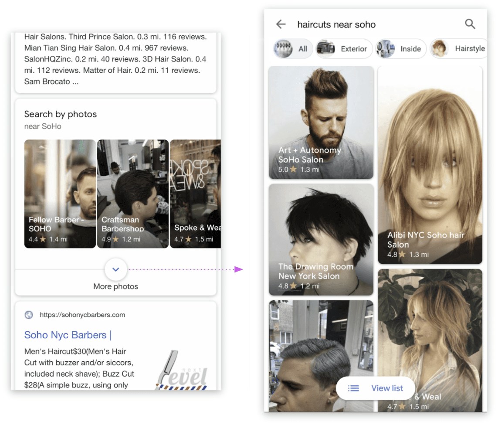The height and width of the screenshot is (425, 498).
Task: Click the Search by photos heading
Action: click(61, 114)
